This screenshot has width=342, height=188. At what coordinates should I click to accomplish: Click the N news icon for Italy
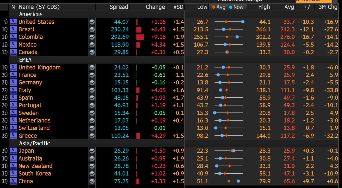coord(13,90)
